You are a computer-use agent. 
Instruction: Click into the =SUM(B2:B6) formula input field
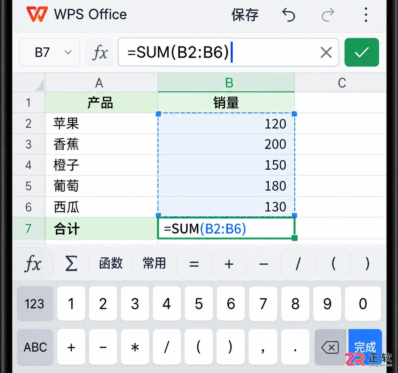pos(228,52)
